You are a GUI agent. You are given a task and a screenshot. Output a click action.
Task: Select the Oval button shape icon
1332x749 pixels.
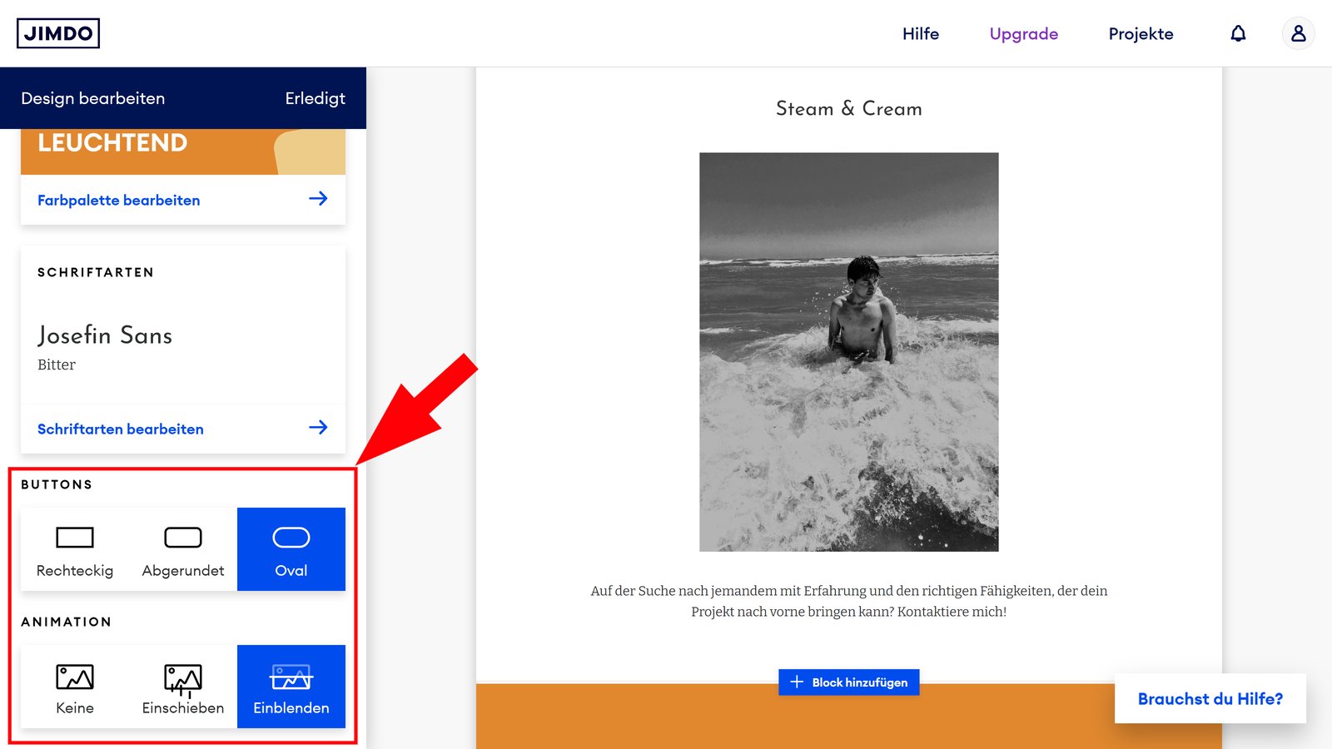coord(291,537)
